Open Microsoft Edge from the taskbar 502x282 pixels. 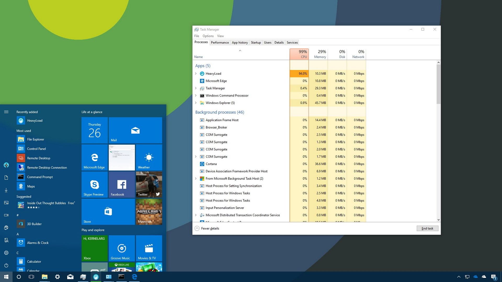(x=134, y=277)
